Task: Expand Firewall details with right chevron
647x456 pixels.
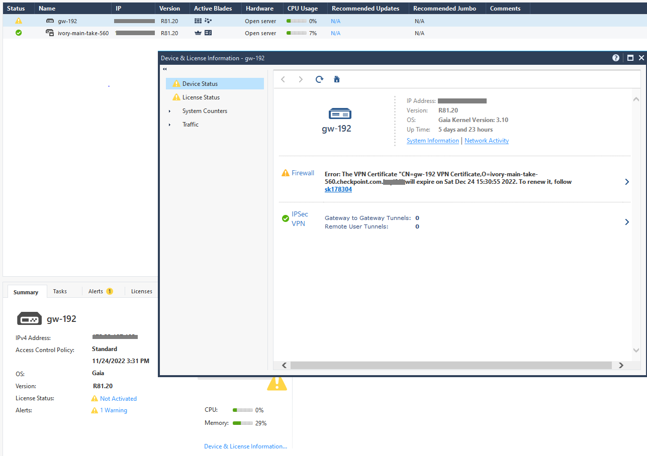Action: click(x=627, y=182)
